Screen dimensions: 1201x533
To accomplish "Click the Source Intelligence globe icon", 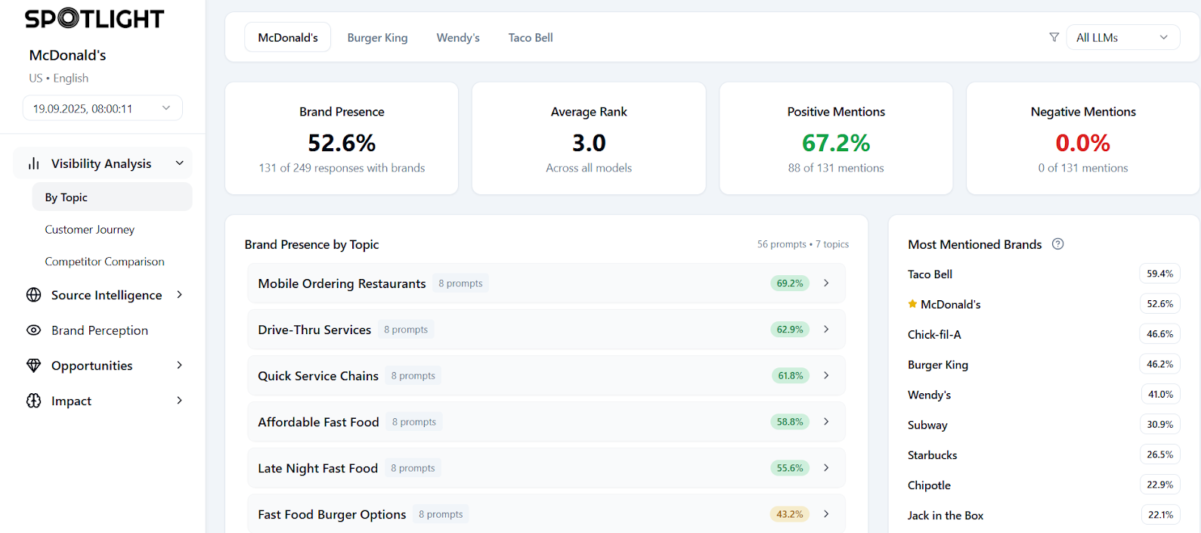I will pyautogui.click(x=33, y=295).
